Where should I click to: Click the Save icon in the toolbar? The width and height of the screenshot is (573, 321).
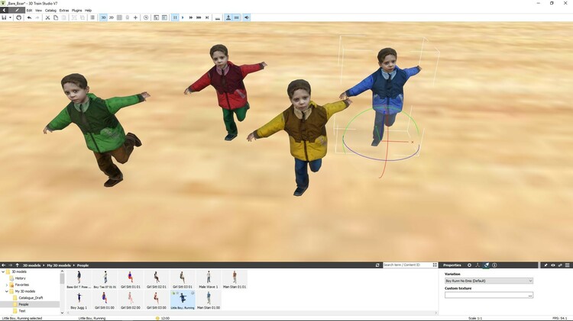pyautogui.click(x=5, y=18)
